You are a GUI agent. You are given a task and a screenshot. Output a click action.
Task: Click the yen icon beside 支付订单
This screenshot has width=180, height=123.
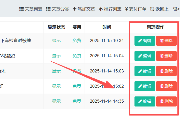126,9
